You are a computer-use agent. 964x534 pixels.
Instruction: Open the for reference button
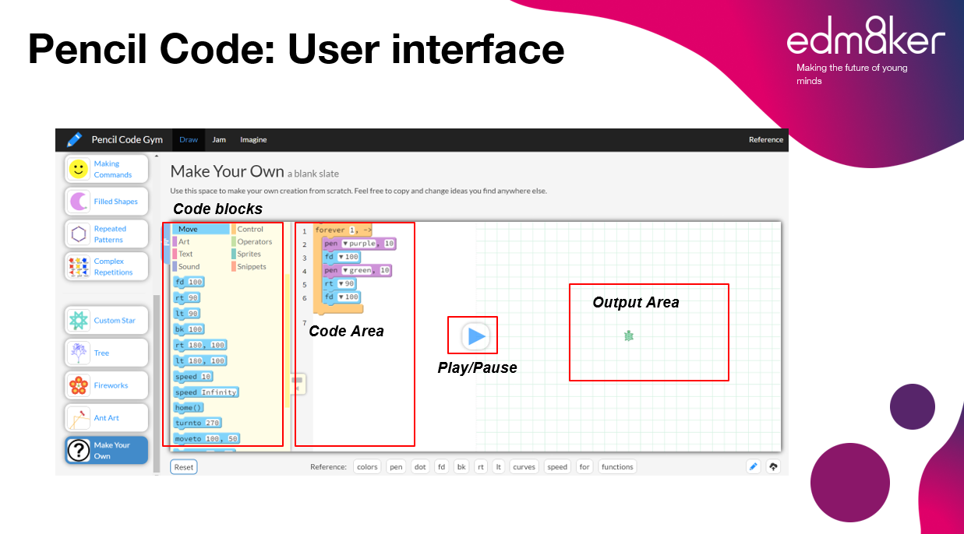tap(584, 467)
